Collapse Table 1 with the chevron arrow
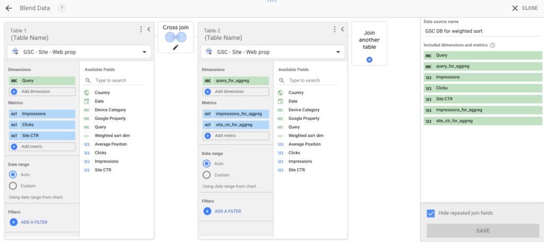 (149, 30)
